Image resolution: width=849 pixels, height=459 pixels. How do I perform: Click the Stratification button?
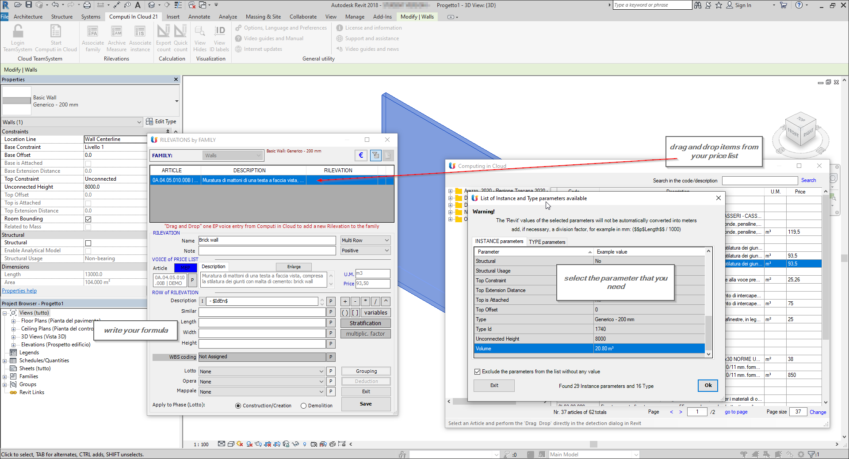366,323
